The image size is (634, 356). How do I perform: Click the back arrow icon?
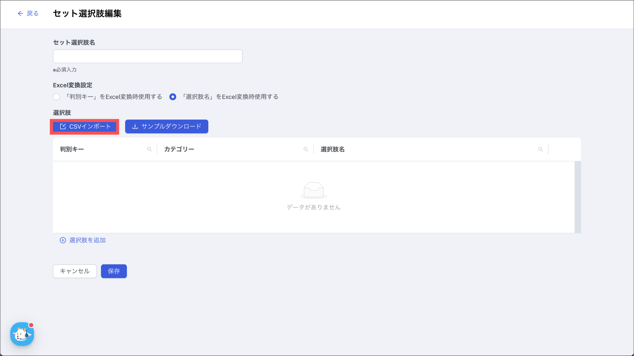[20, 13]
